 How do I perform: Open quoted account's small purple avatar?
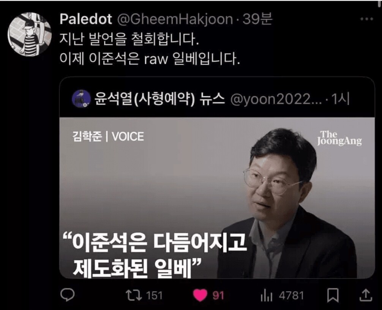pos(81,99)
